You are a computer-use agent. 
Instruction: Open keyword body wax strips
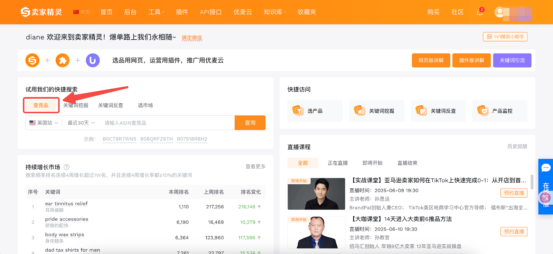tap(65, 235)
